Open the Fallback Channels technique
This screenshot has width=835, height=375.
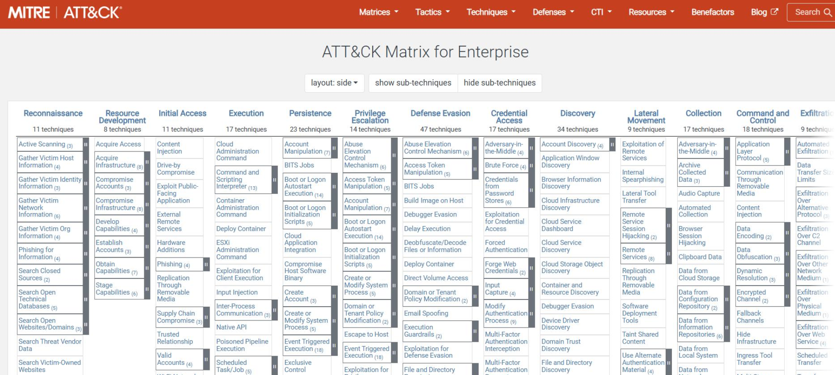[x=750, y=317]
